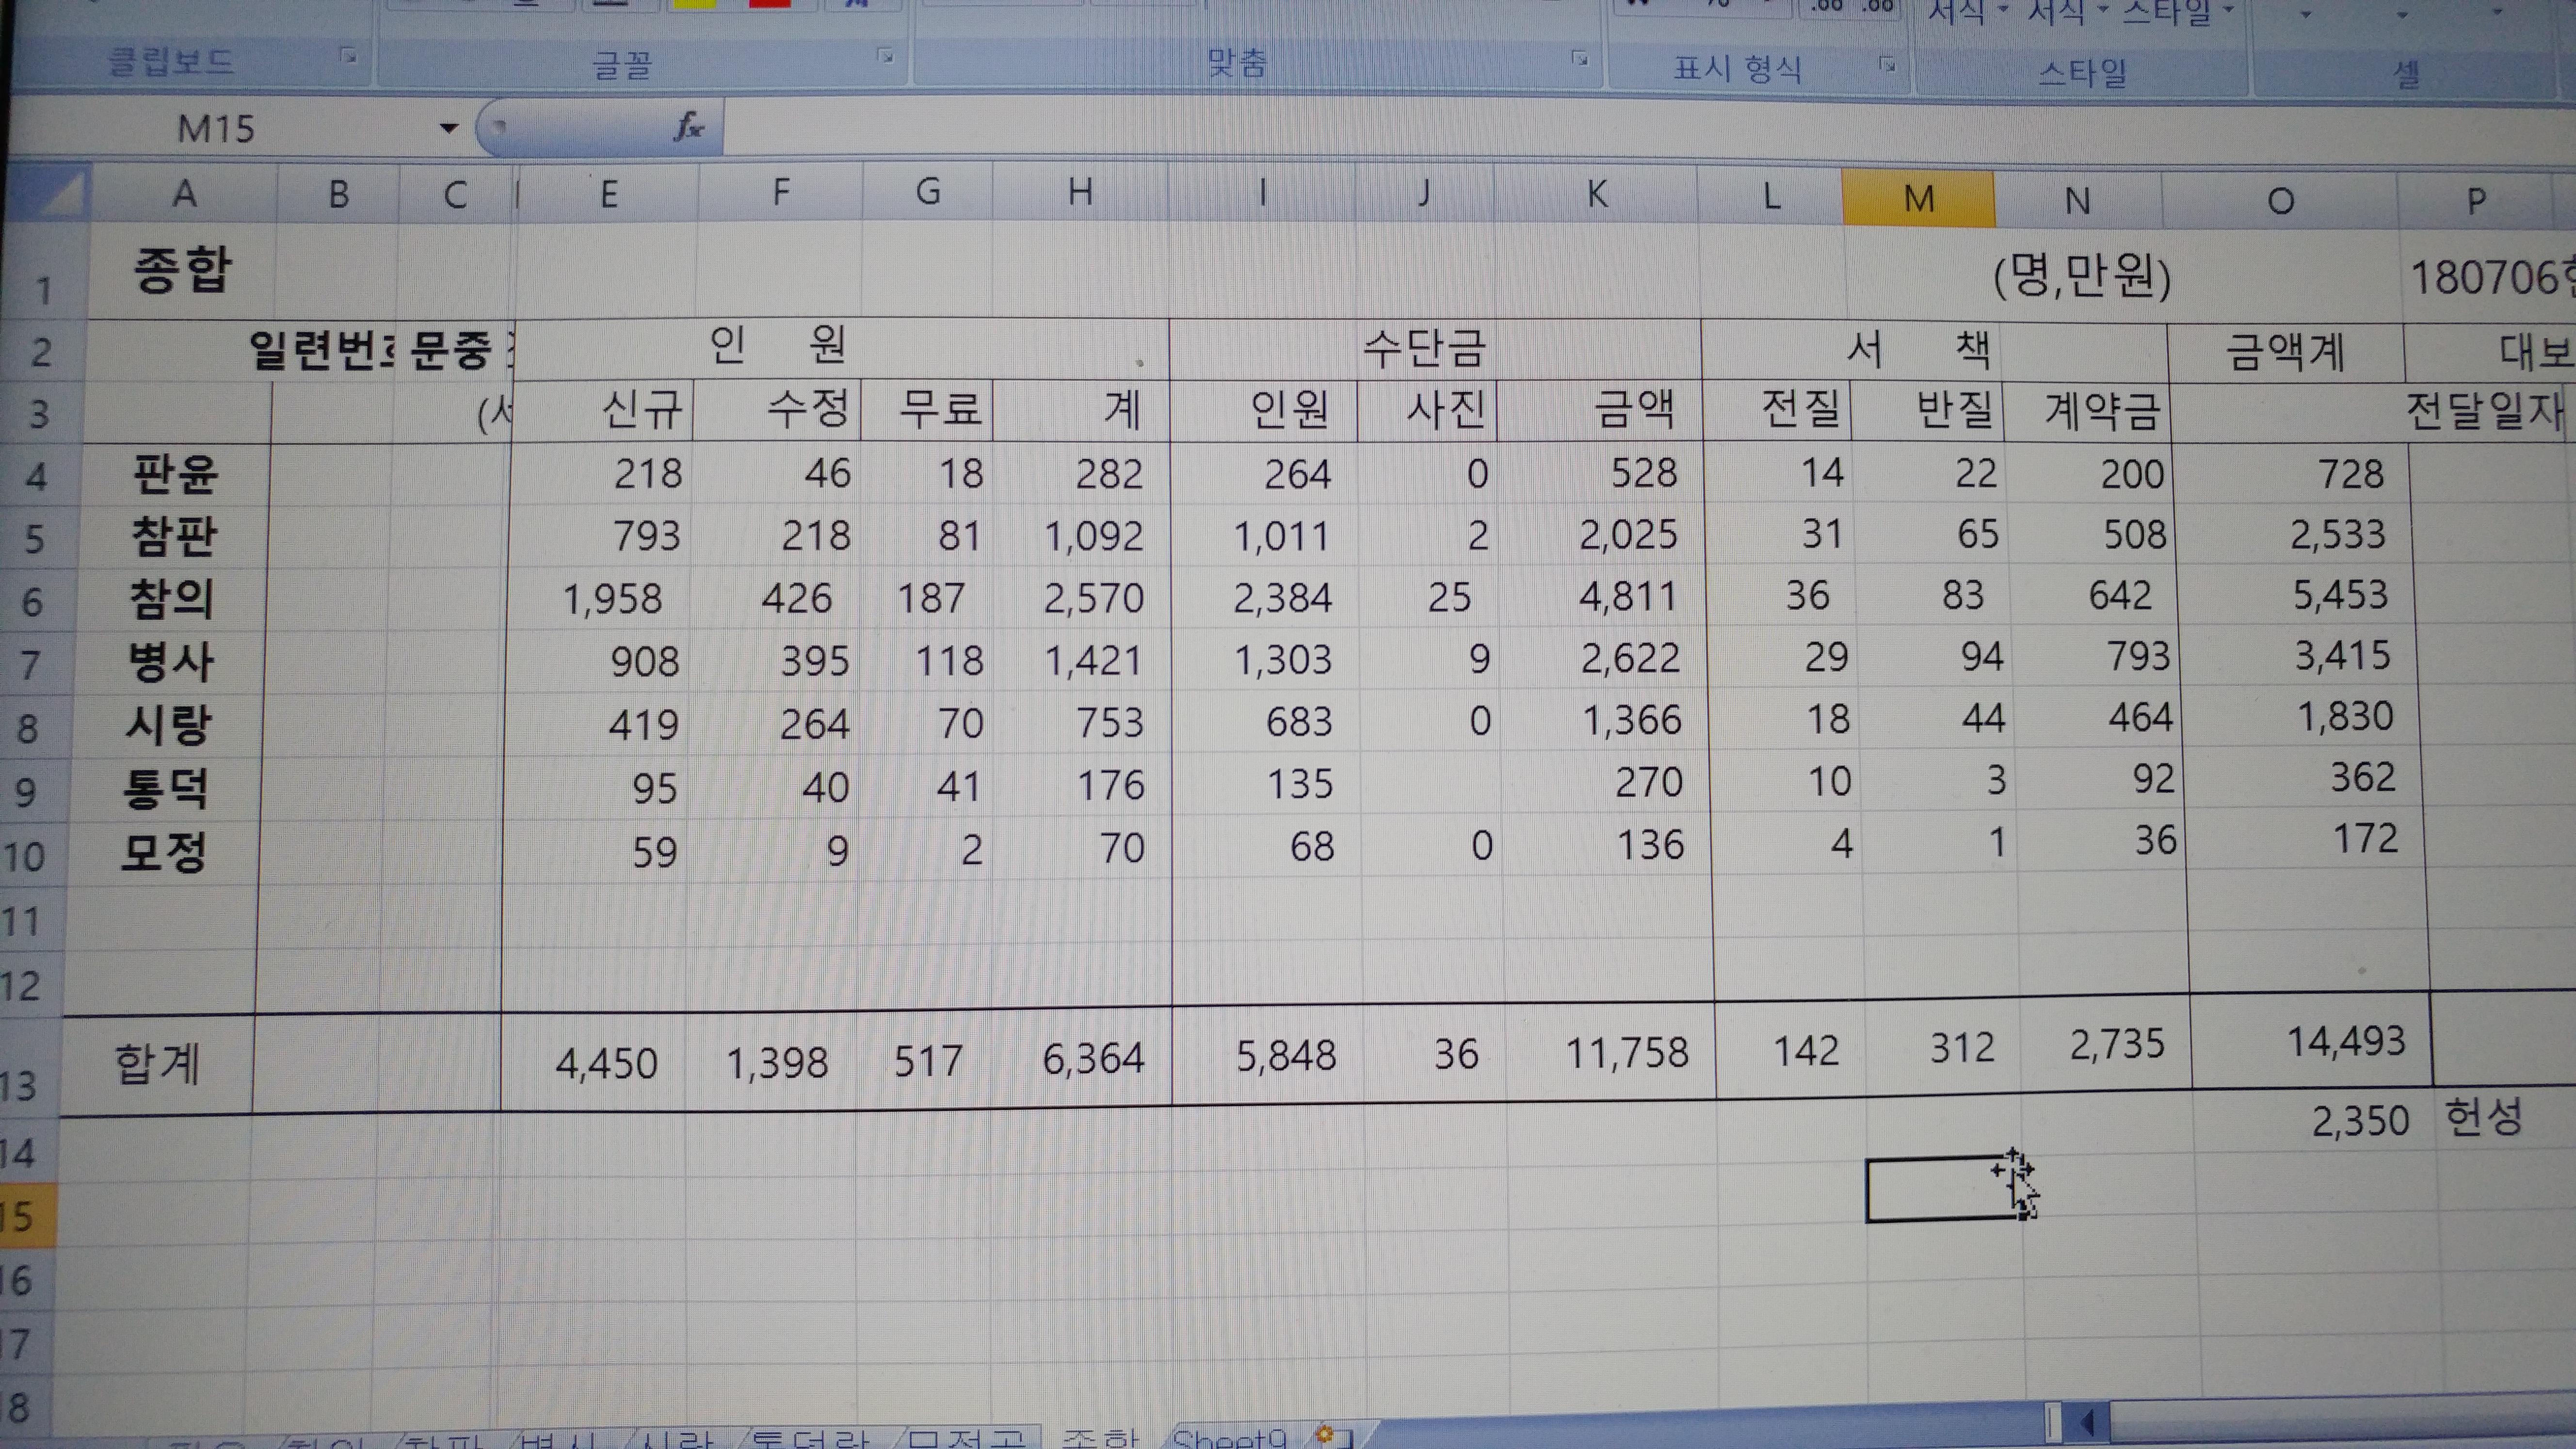2576x1449 pixels.
Task: Select column H header
Action: tap(1080, 192)
